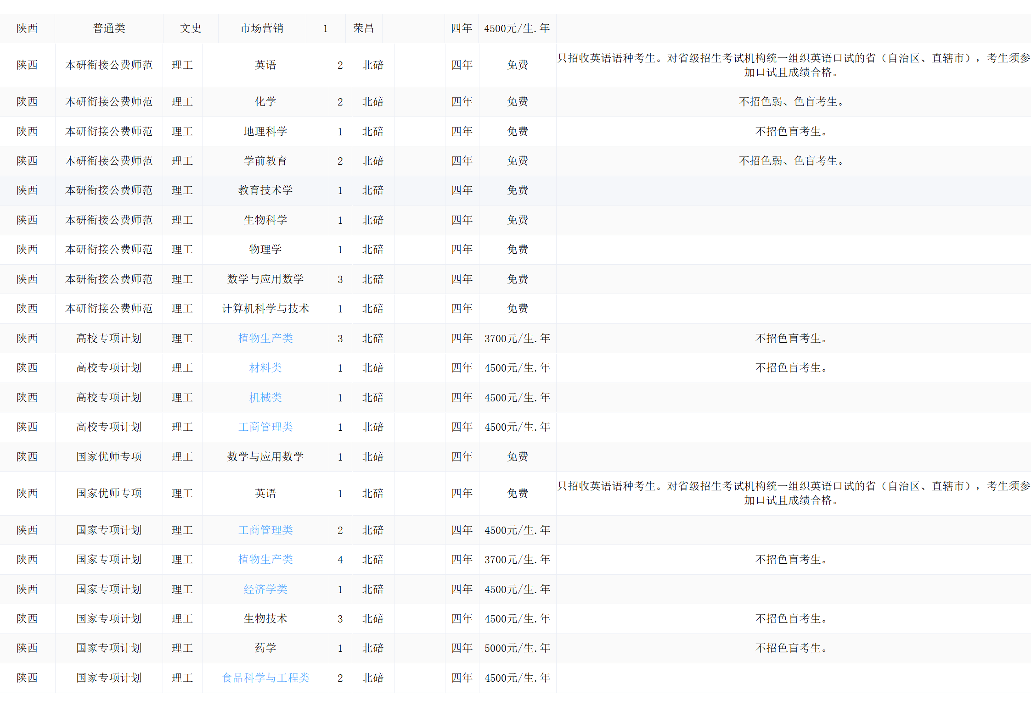This screenshot has height=728, width=1031.
Task: Select the 生物技术 major cell
Action: pyautogui.click(x=265, y=618)
